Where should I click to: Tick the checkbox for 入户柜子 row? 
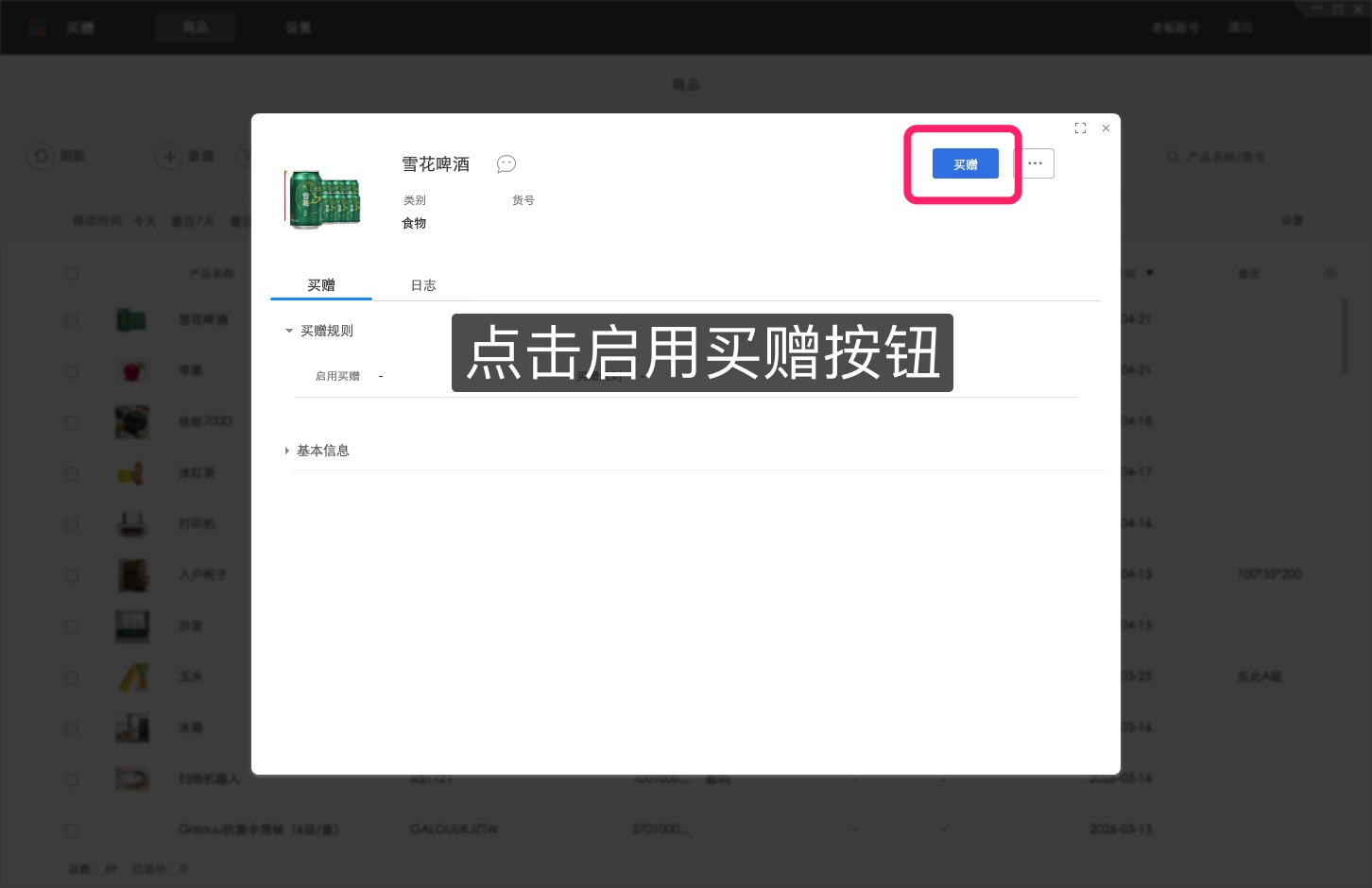[71, 575]
